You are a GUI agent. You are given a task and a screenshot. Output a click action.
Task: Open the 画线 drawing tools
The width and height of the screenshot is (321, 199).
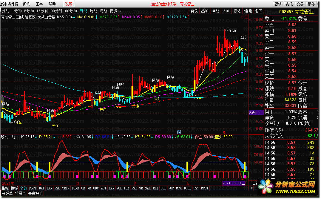pyautogui.click(x=215, y=11)
